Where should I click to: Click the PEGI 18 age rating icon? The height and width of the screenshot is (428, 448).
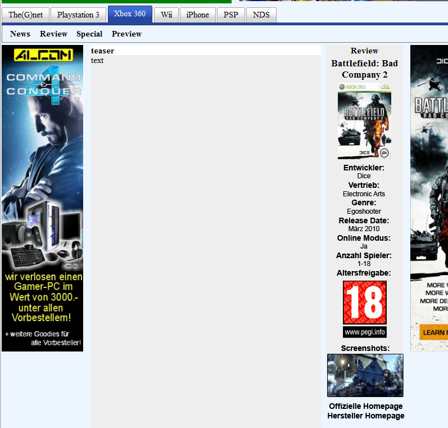point(365,303)
